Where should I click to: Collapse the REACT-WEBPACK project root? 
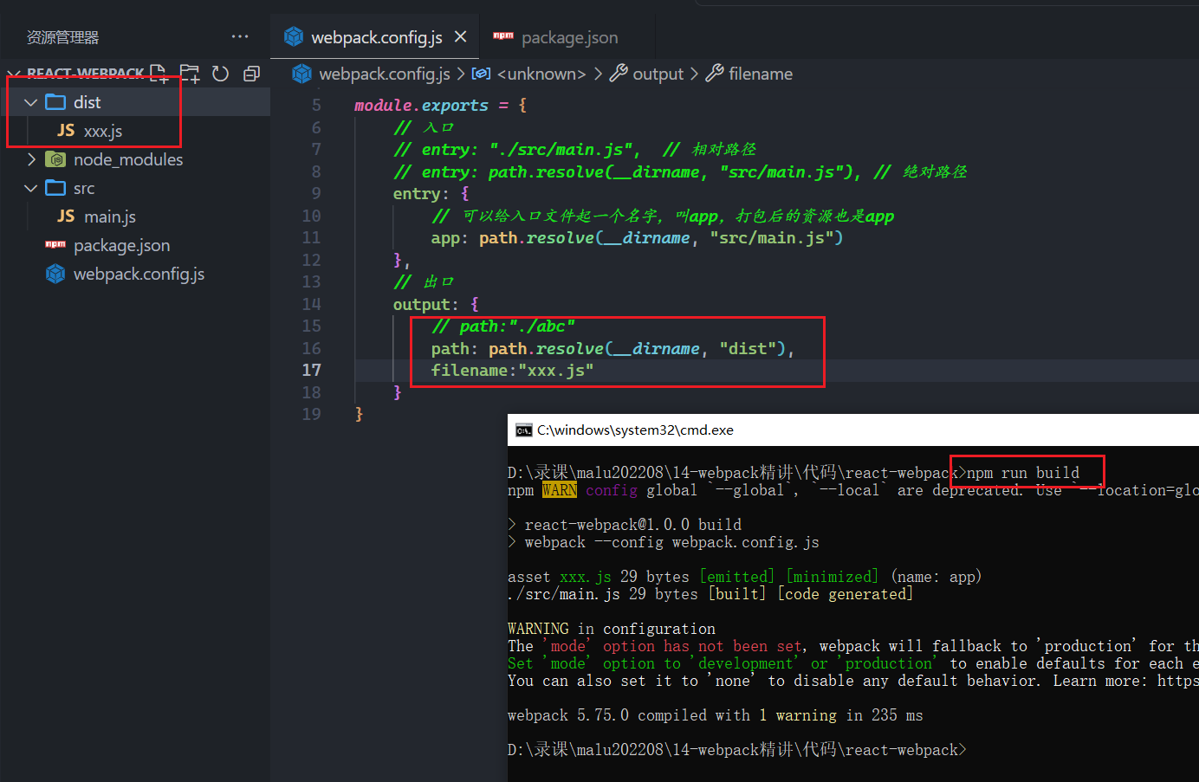[13, 74]
